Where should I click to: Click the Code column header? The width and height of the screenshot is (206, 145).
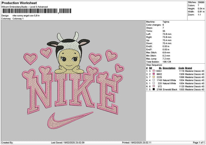181,68
